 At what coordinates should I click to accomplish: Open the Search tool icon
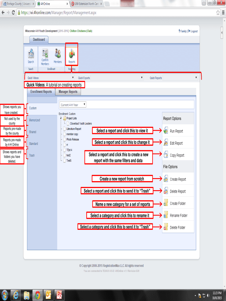[31, 55]
